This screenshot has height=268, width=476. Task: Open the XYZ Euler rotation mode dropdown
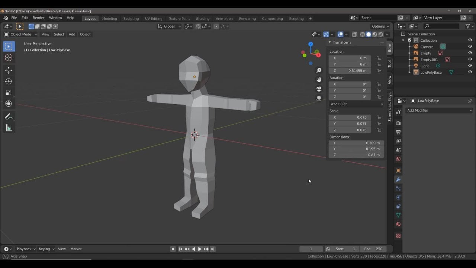tap(356, 104)
